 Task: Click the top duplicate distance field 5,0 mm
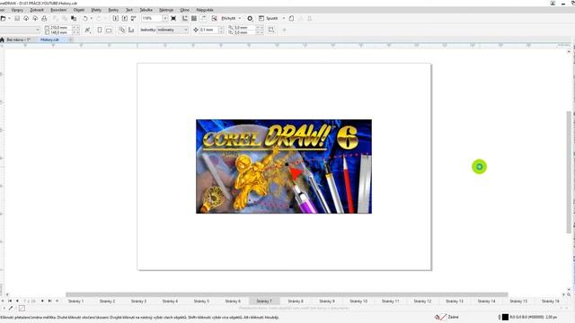(244, 28)
